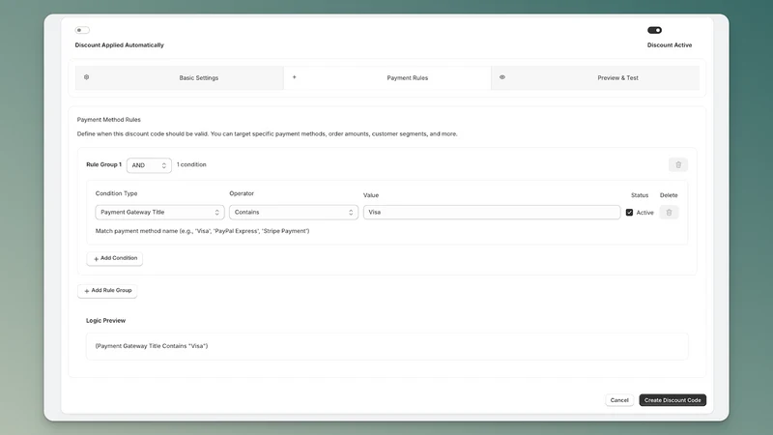Toggle Discount Applied Automatically switch
773x435 pixels.
click(82, 30)
